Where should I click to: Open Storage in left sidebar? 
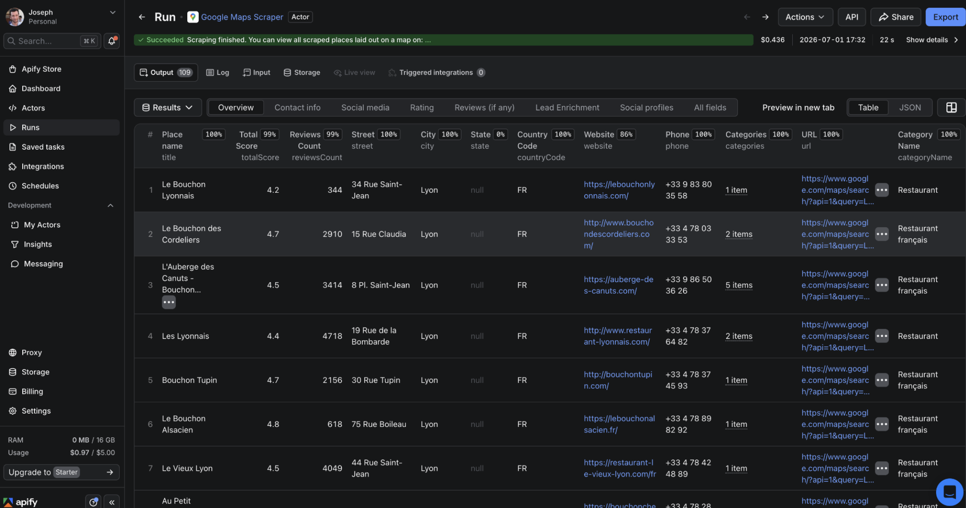click(x=61, y=372)
